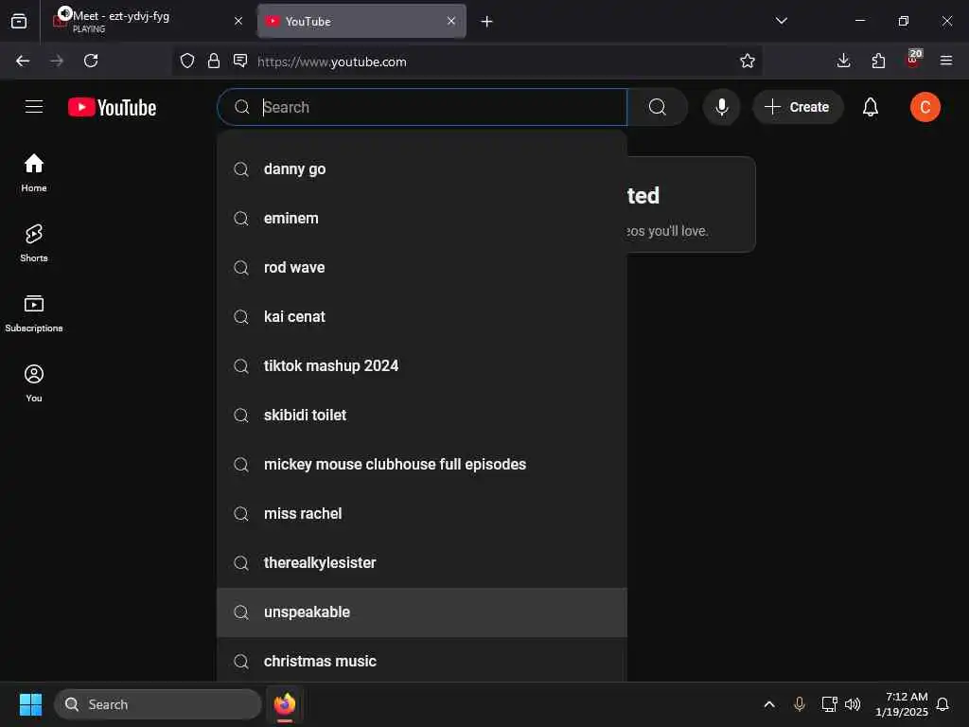Focus the YouTube search input field
Screen dimensions: 969x727
coord(422,107)
